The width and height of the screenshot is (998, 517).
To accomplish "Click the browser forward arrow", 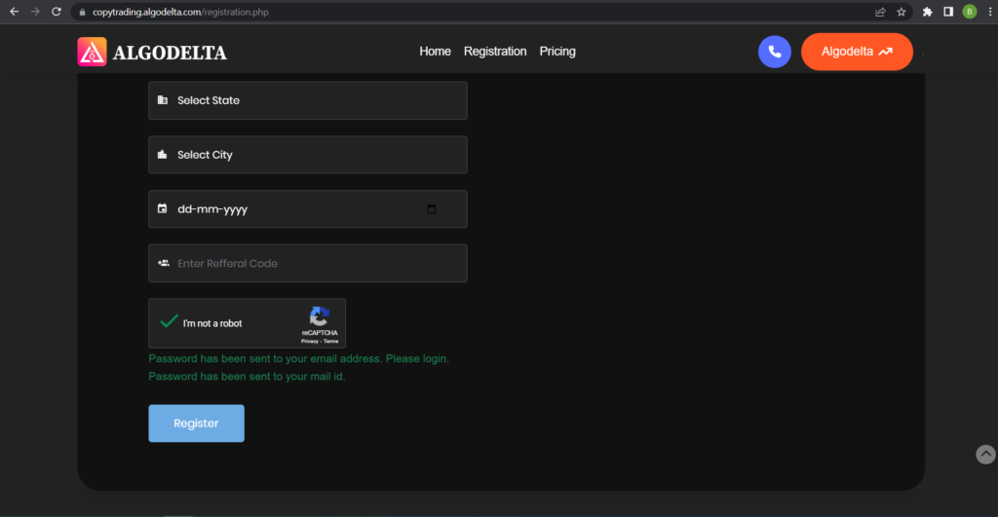I will coord(35,12).
